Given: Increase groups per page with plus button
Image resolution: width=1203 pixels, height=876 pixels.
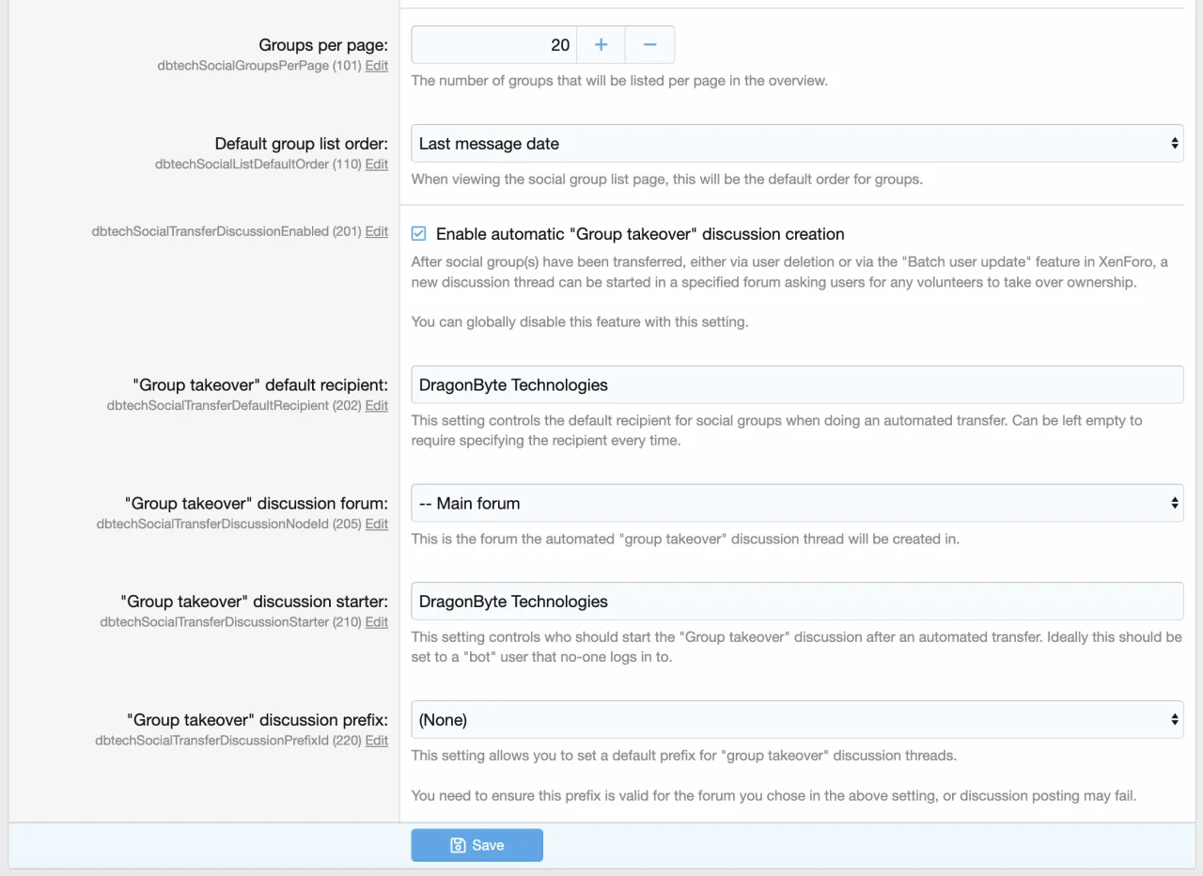Looking at the screenshot, I should tap(601, 45).
